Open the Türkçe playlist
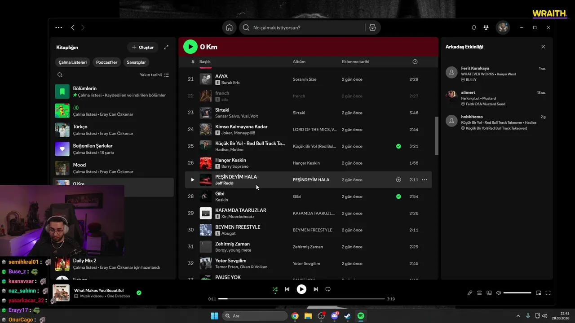The height and width of the screenshot is (323, 575). point(113,130)
